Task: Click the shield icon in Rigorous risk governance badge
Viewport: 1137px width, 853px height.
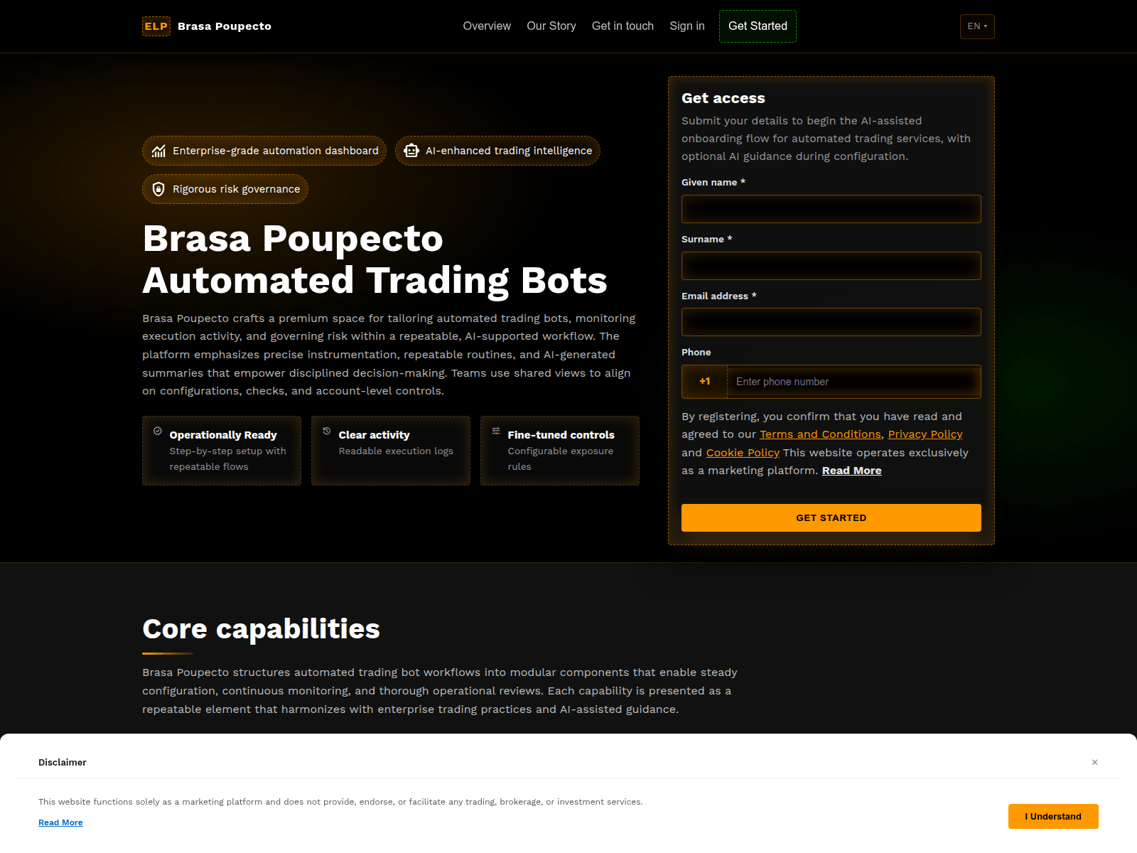Action: pyautogui.click(x=158, y=189)
